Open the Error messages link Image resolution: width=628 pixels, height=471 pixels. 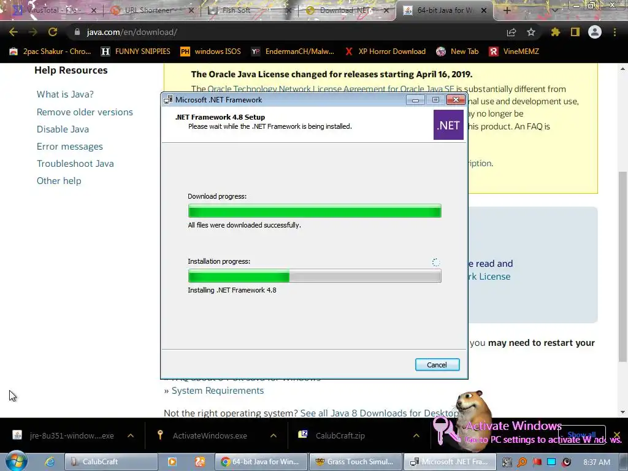(70, 147)
